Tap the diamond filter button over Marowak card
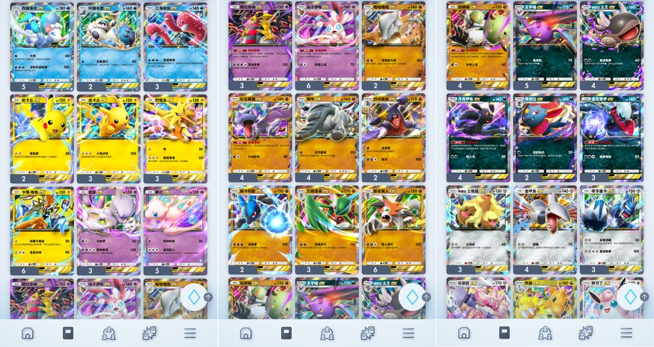 coord(194,298)
